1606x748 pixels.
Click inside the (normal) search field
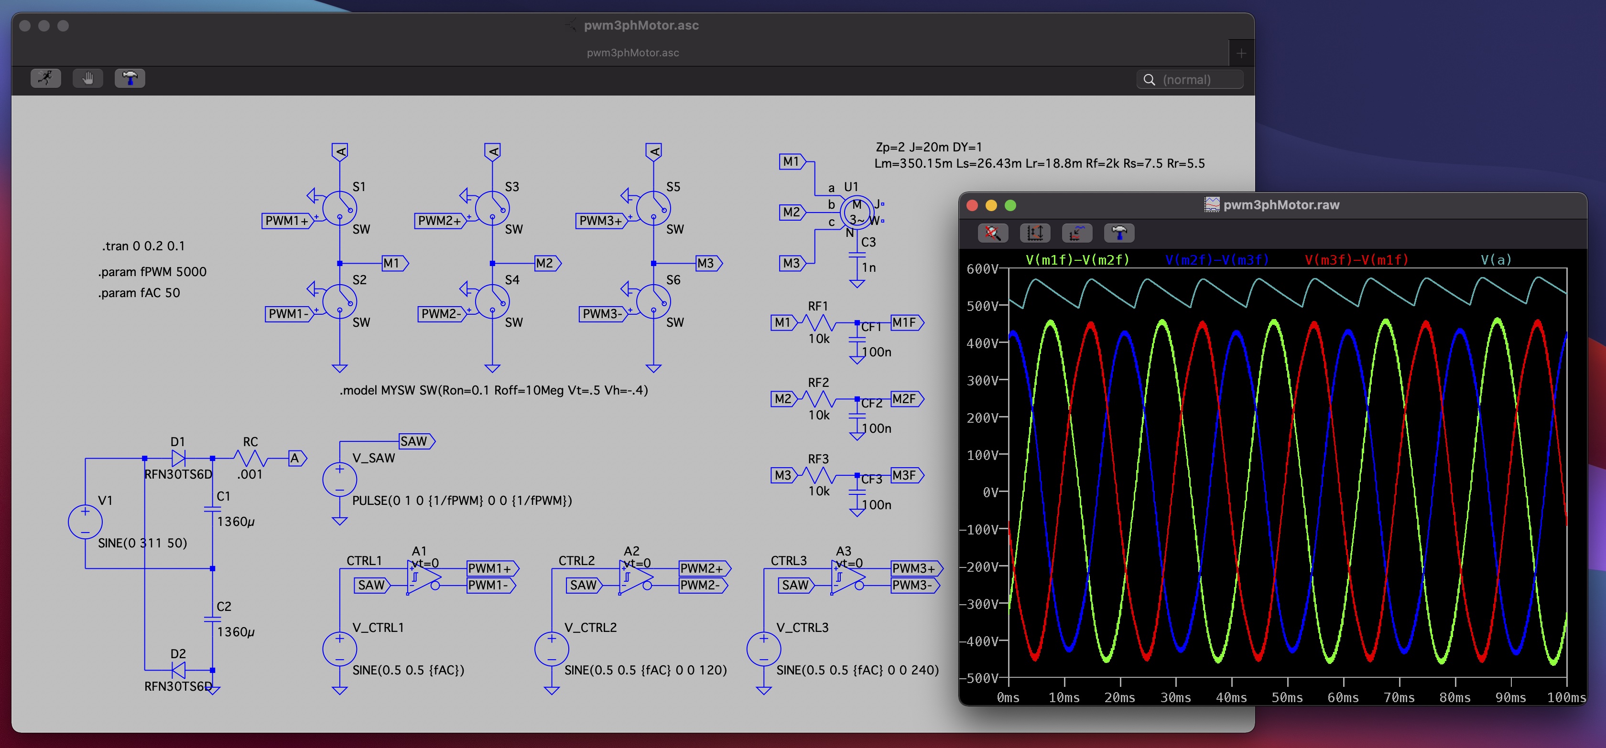[x=1197, y=80]
